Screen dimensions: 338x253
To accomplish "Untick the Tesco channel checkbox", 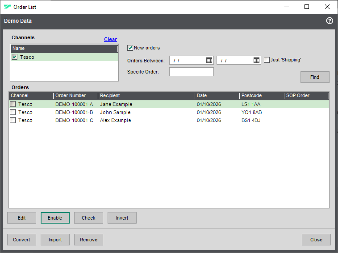I will (x=15, y=57).
